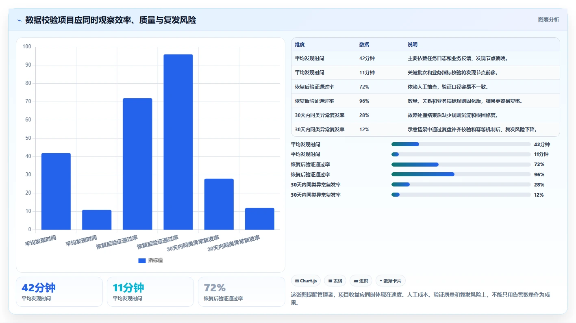
Task: Open the large blue 42分钟 stat card
Action: click(x=59, y=292)
